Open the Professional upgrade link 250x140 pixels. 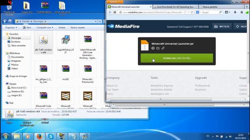202,86
